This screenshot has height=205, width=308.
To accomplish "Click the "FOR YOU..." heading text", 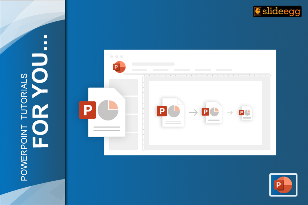I will 40,91.
